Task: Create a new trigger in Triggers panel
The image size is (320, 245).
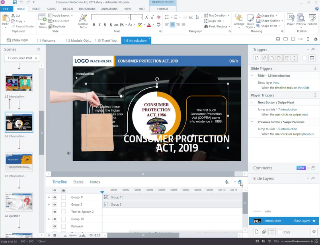Action: (x=257, y=58)
